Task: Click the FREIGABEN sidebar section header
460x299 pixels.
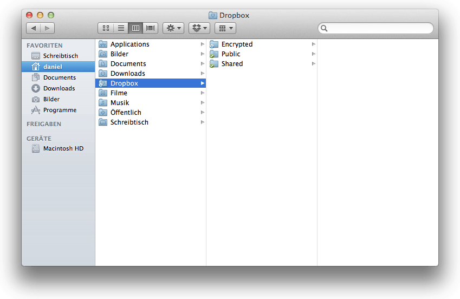Action: pos(44,124)
